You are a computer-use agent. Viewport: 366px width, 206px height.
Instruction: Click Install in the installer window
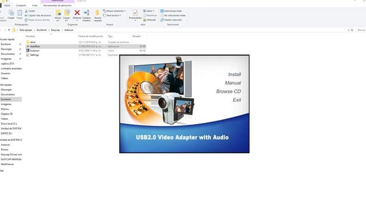tap(234, 74)
